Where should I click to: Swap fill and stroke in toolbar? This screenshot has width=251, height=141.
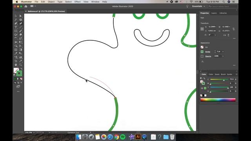(21, 69)
